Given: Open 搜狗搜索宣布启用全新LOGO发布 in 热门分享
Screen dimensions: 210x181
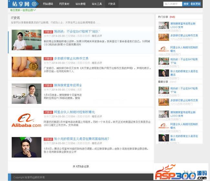Looking at the screenshot, I should [x=183, y=25].
